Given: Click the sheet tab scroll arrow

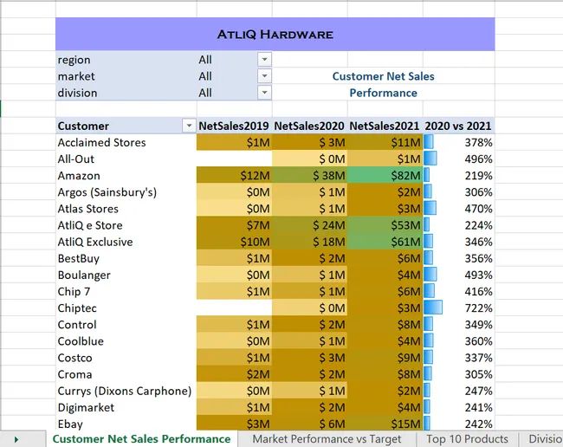Looking at the screenshot, I should pyautogui.click(x=16, y=439).
